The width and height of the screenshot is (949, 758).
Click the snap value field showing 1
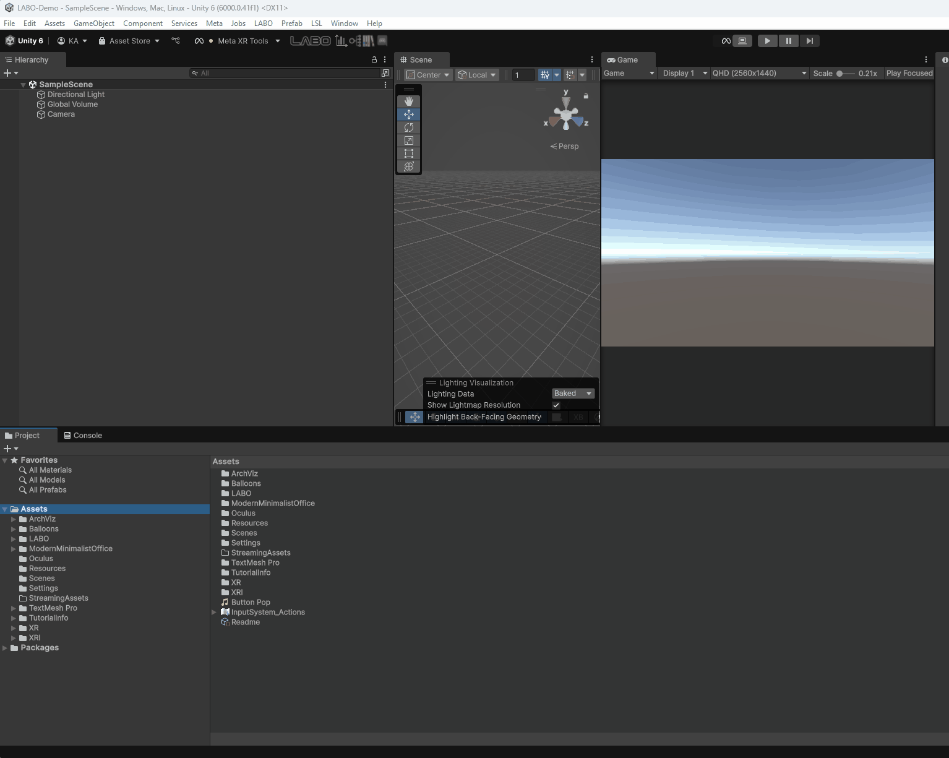click(523, 75)
